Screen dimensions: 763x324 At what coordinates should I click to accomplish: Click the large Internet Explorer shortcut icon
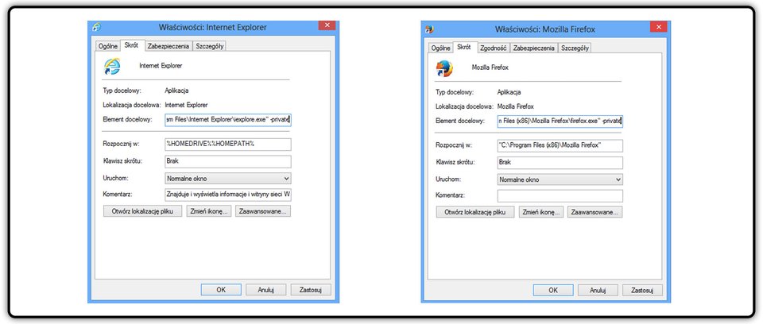[112, 66]
